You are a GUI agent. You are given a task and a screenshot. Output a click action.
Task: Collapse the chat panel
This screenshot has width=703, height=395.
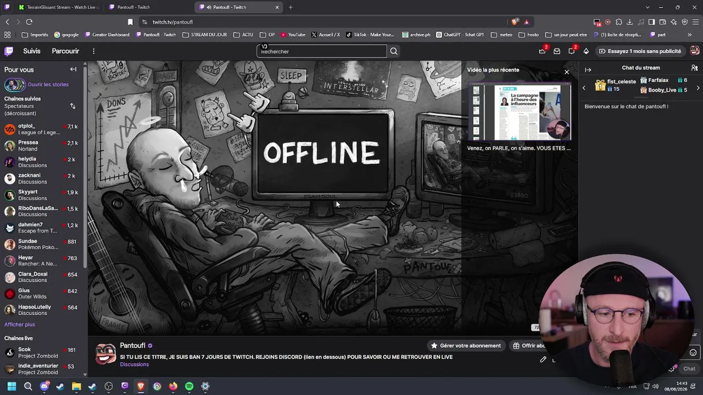(x=588, y=70)
